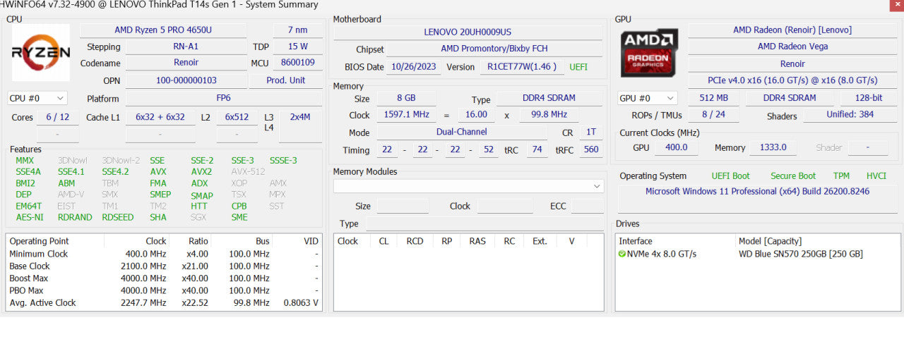Click the MCU value 8600109
The height and width of the screenshot is (344, 904).
coord(297,63)
